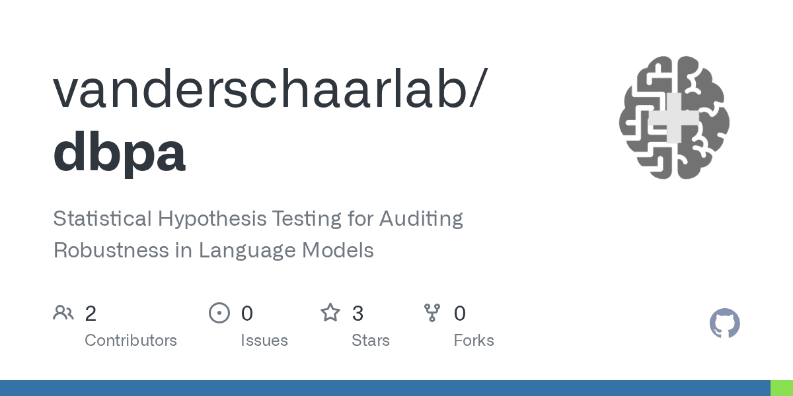
Task: Open the dbpa repository name
Action: coord(120,151)
